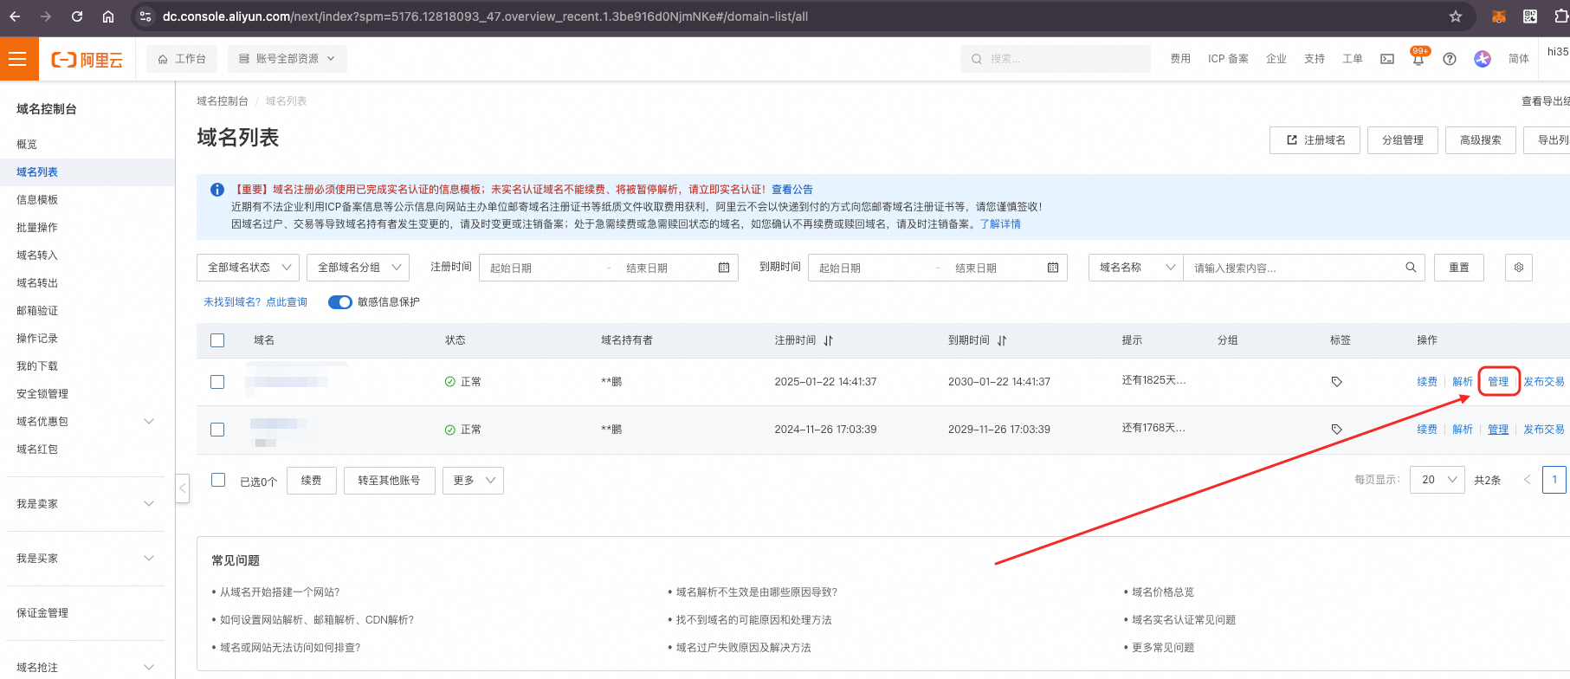View site information icon in address bar
The height and width of the screenshot is (679, 1570).
coord(145,16)
